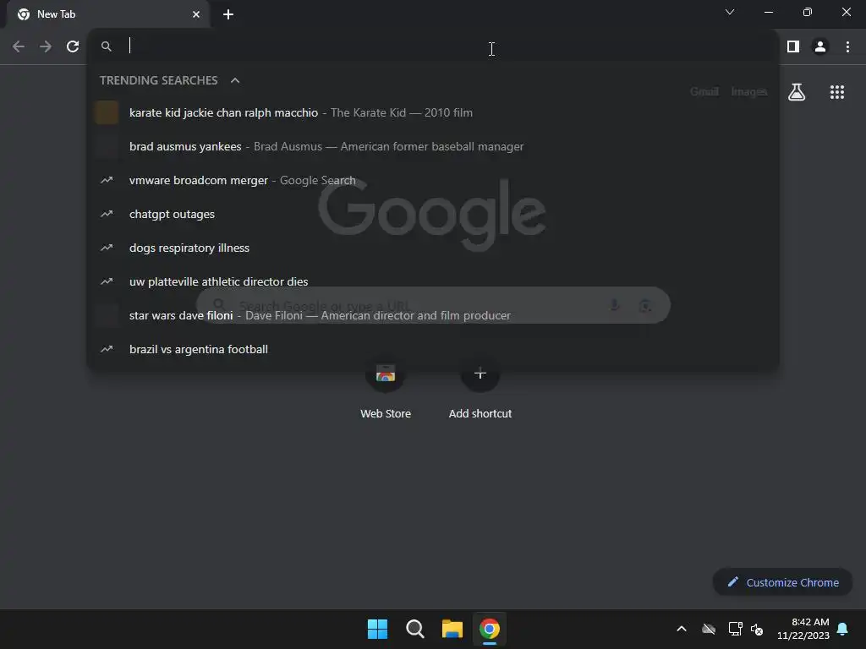Select karate kid jackie chan ralph macchio suggestion
Viewport: 866px width, 649px height.
click(x=433, y=112)
